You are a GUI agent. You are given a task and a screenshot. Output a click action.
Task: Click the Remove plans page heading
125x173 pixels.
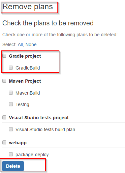[x=28, y=7]
